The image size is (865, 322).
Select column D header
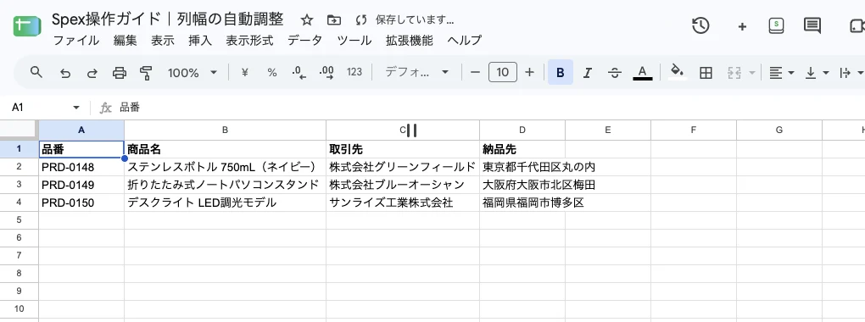[x=522, y=130]
